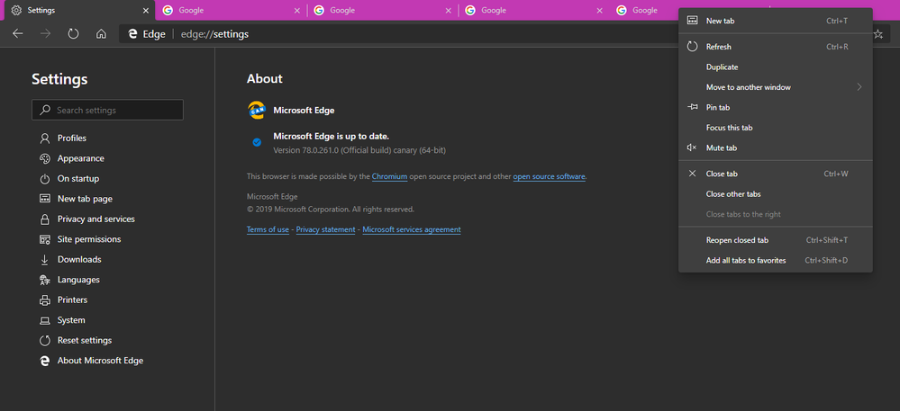This screenshot has width=900, height=411.
Task: Click the Downloads arrow icon
Action: 45,260
